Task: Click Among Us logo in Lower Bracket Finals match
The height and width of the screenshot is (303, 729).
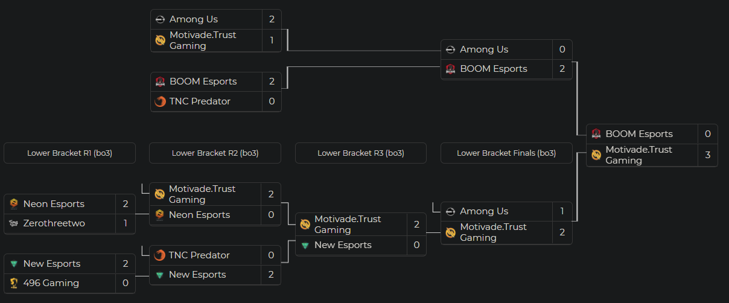Action: click(450, 211)
